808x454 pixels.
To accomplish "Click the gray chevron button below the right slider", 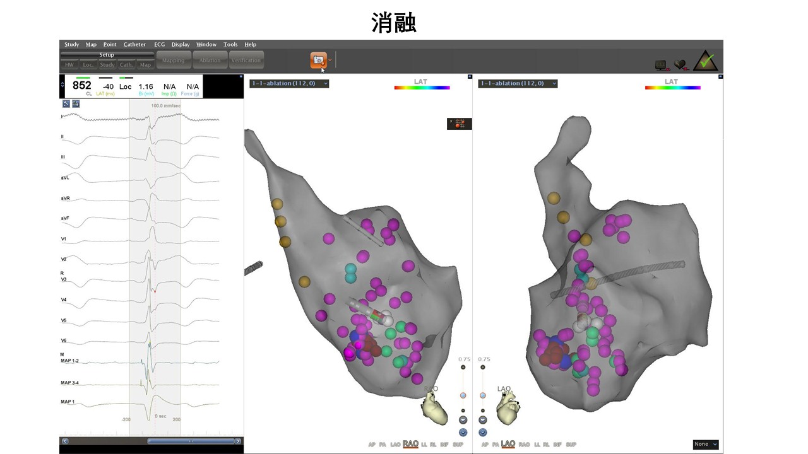I will 483,420.
